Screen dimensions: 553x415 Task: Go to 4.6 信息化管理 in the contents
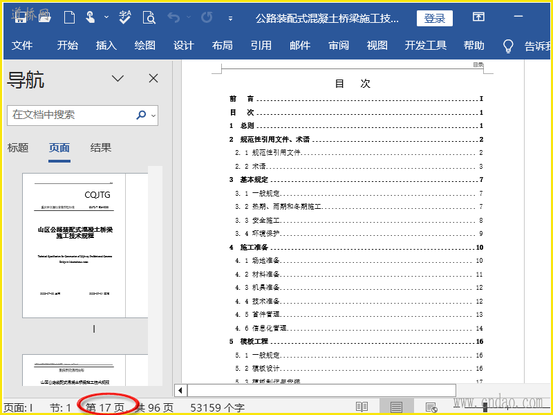pyautogui.click(x=359, y=328)
